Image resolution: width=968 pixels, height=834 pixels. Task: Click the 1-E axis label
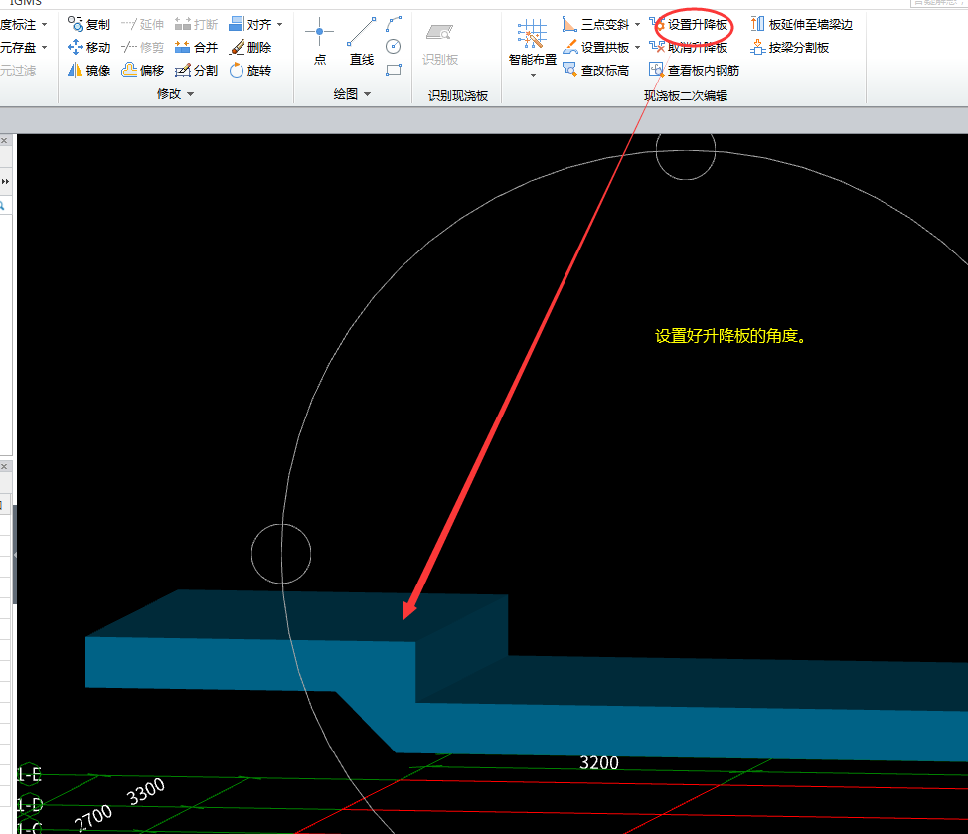[x=29, y=774]
